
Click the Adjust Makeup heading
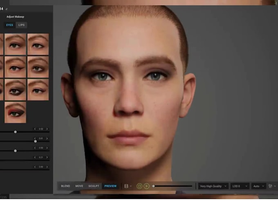(x=15, y=17)
